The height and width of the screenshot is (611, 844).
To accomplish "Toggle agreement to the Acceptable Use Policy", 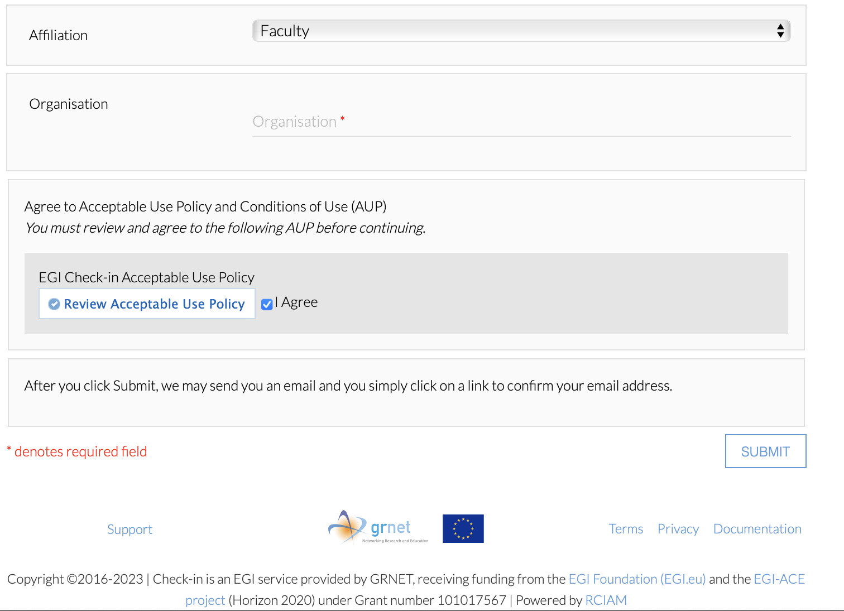I will point(267,304).
